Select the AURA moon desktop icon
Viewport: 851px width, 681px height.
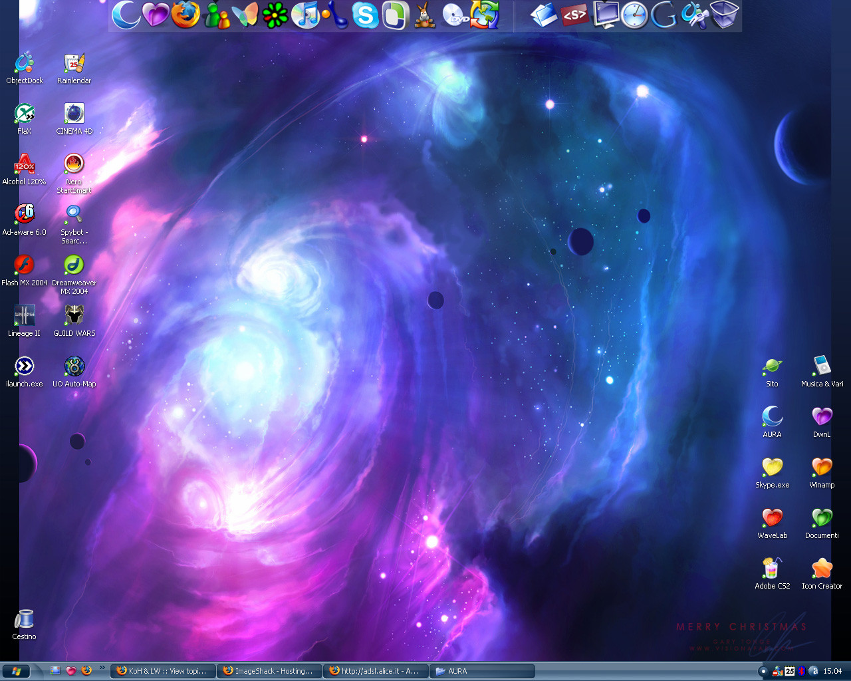pos(773,422)
